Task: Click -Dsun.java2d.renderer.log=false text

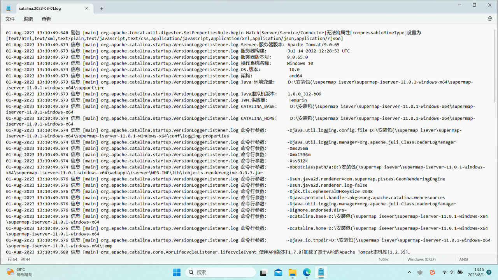Action: point(327,185)
